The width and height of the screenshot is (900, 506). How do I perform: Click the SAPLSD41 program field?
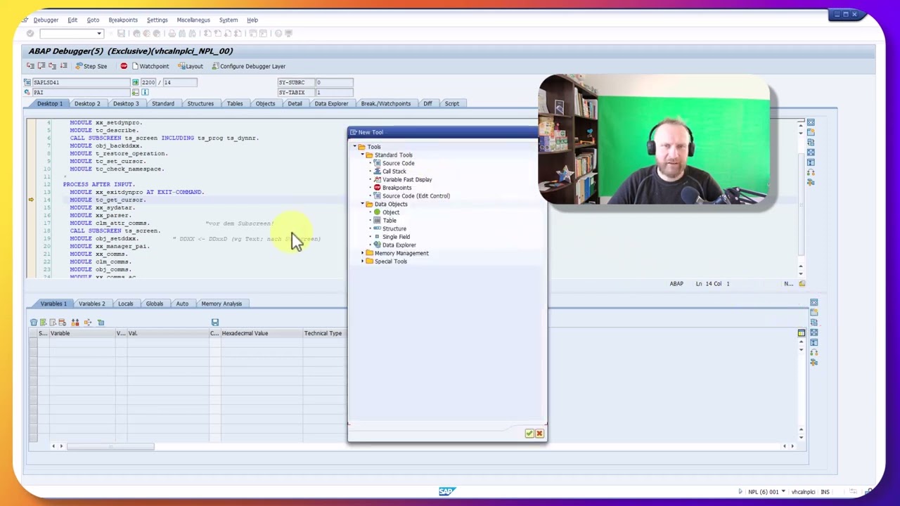point(82,82)
